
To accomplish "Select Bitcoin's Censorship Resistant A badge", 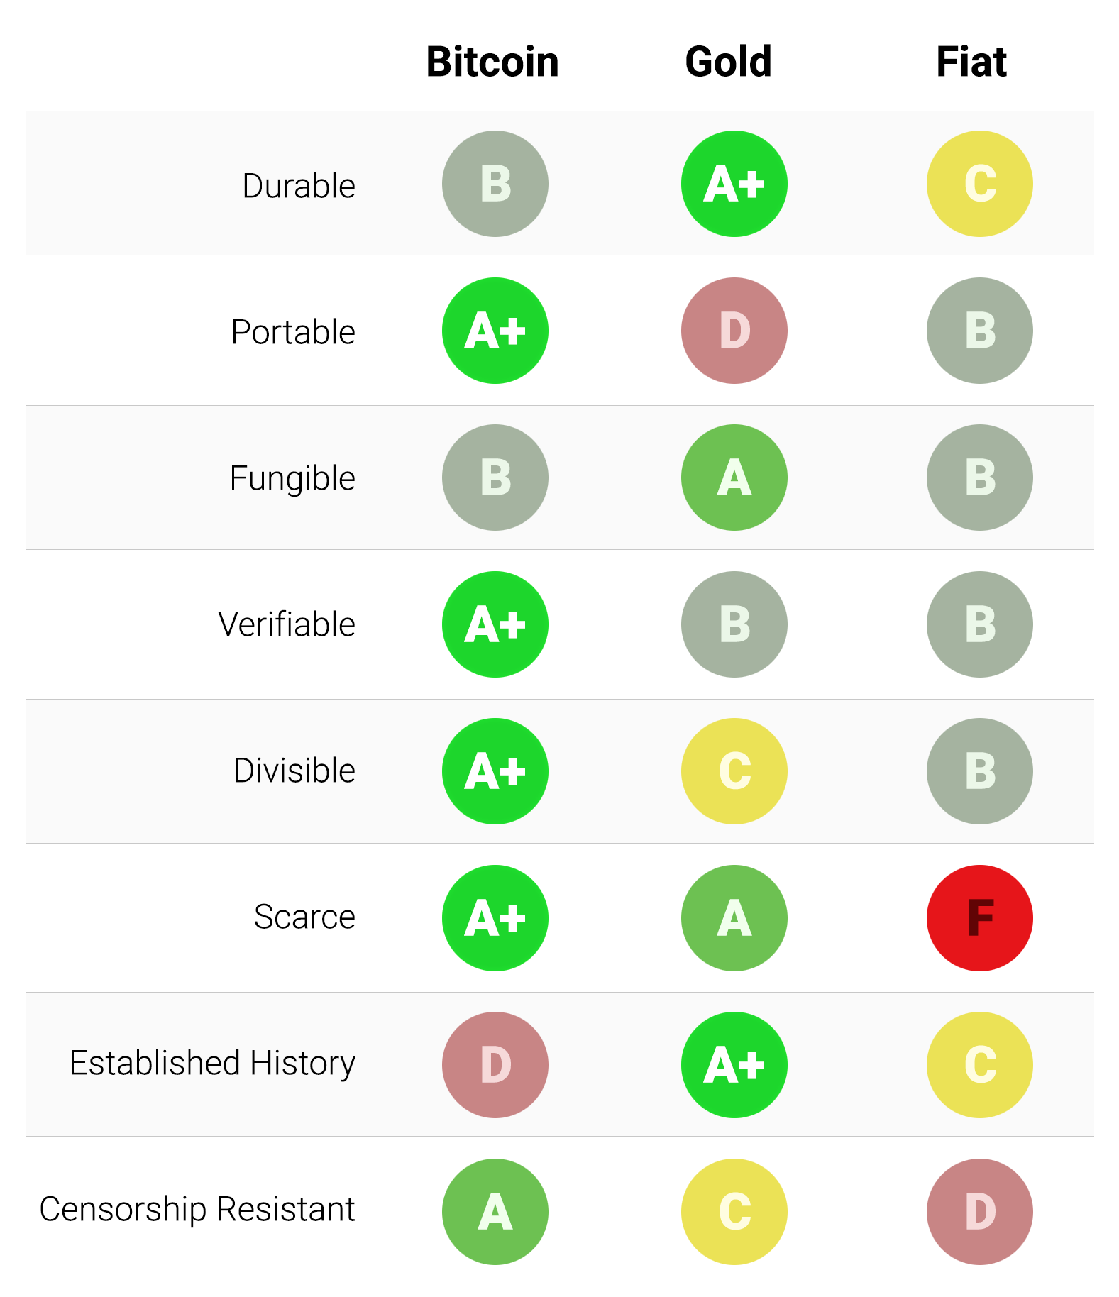I will 495,1211.
